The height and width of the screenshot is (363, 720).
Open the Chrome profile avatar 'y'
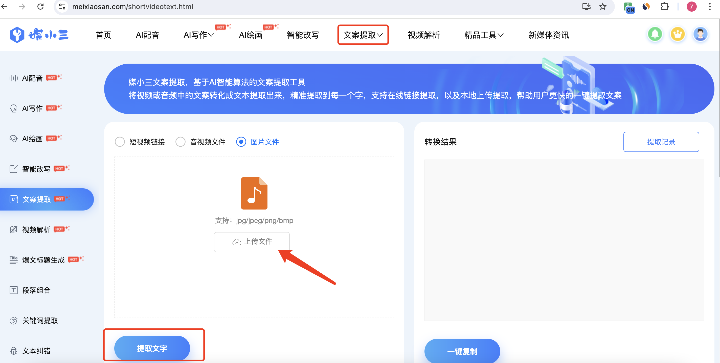691,6
